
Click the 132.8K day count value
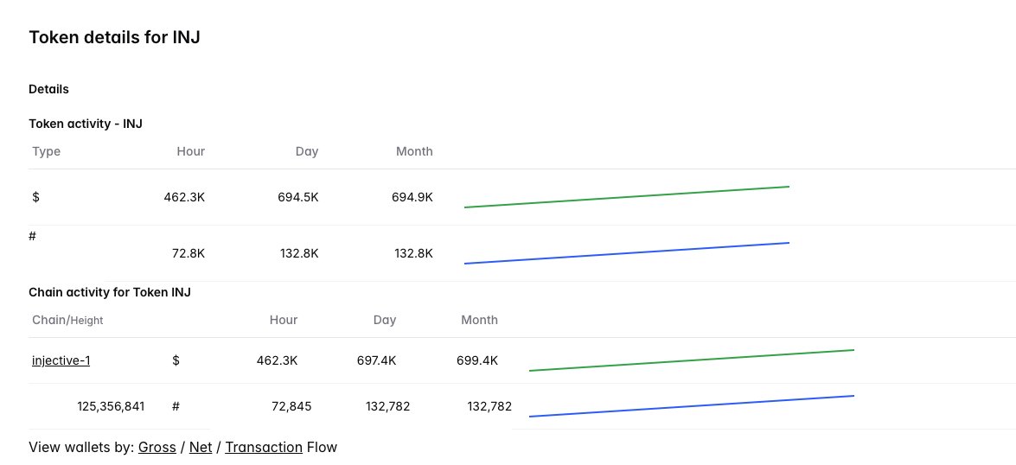(299, 253)
